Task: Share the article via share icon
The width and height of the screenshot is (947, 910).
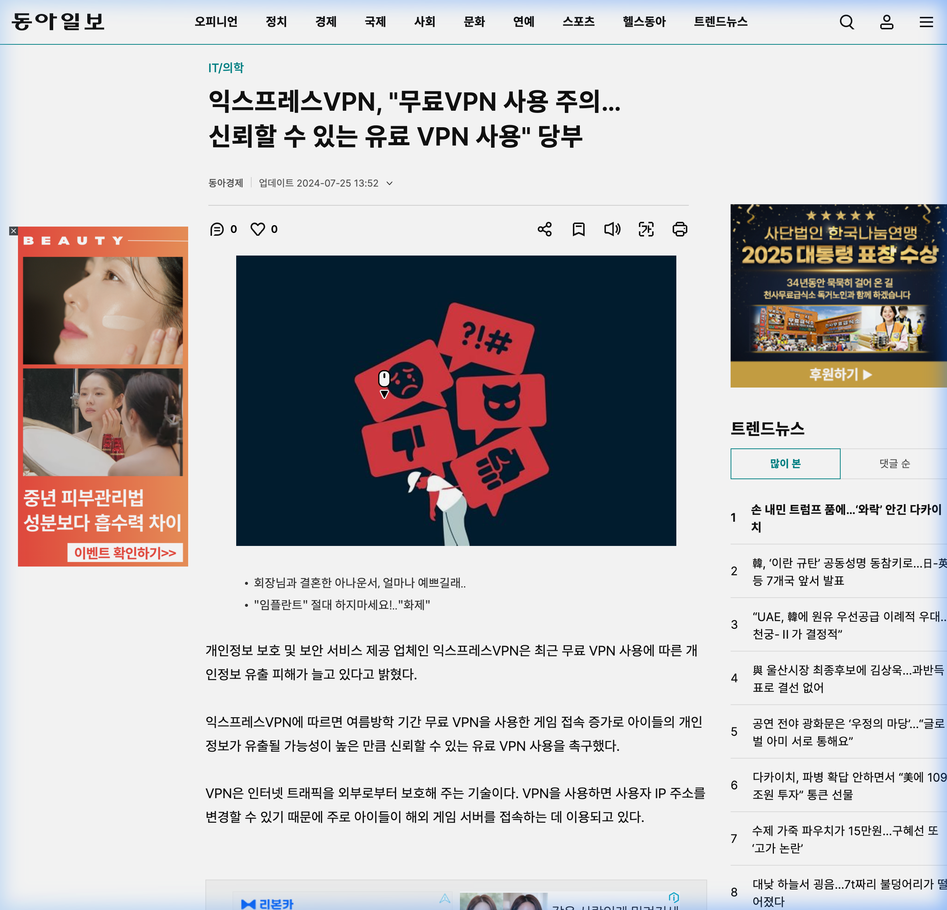Action: (x=545, y=229)
